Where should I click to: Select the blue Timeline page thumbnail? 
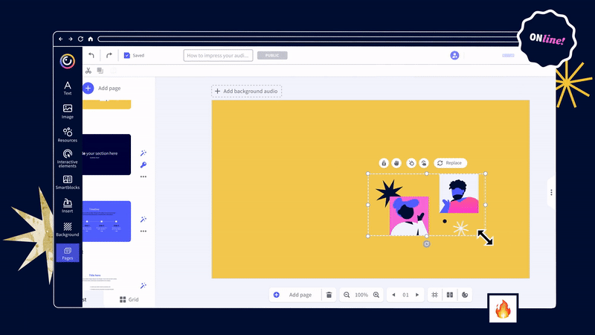click(106, 221)
